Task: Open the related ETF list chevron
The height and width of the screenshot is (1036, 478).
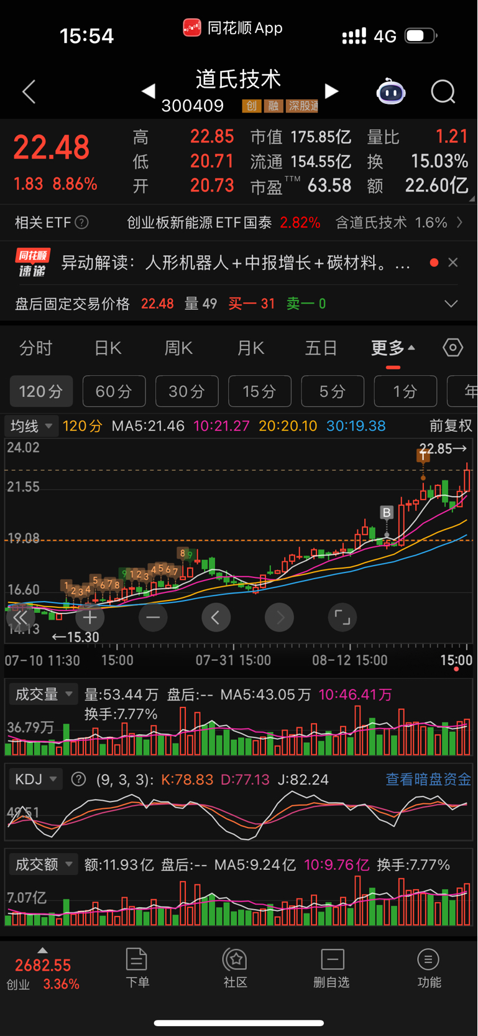Action: point(459,222)
